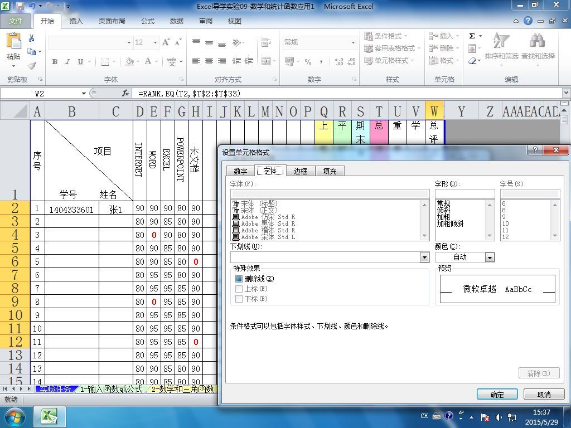
Task: Toggle Underline formatting in ribbon
Action: coord(80,61)
